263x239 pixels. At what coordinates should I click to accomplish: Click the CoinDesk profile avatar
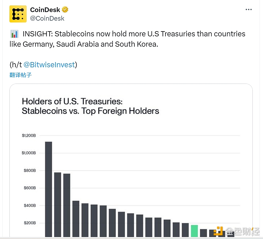point(18,14)
